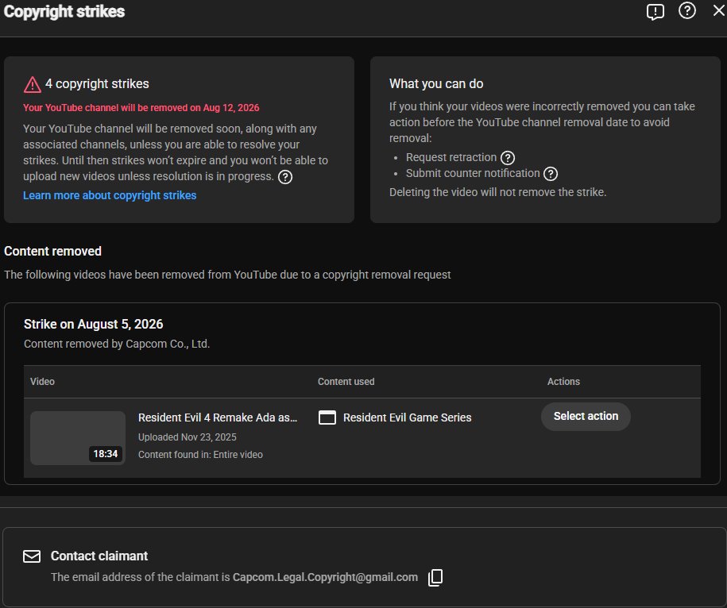Viewport: 727px width, 608px height.
Task: Copy the claimant email address
Action: pyautogui.click(x=435, y=577)
